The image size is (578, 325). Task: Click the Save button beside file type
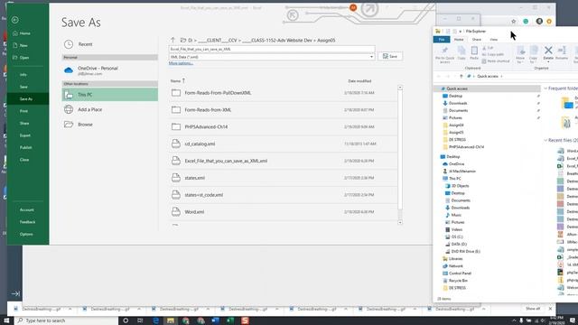[390, 56]
